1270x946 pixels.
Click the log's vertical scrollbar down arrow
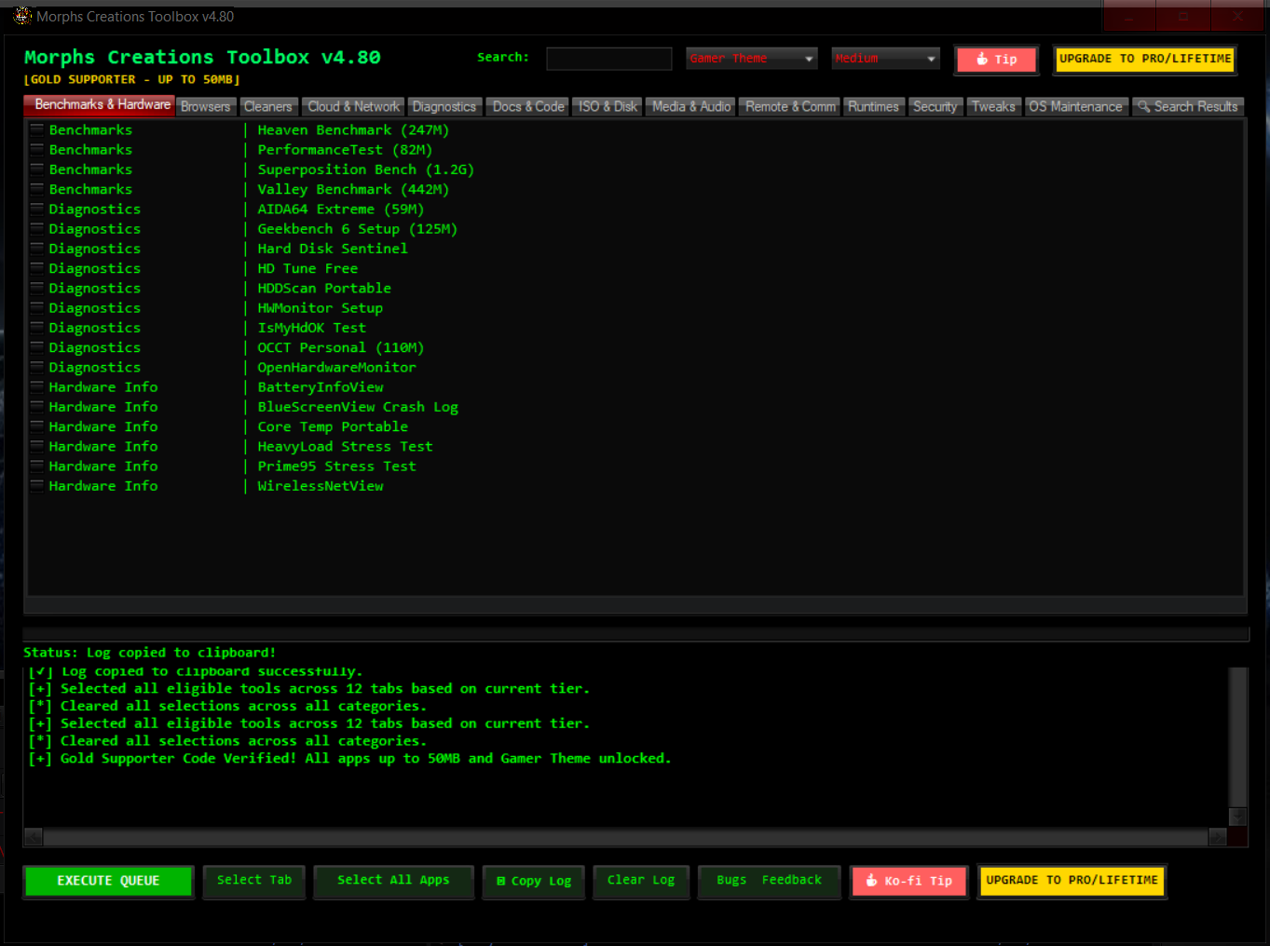coord(1237,817)
